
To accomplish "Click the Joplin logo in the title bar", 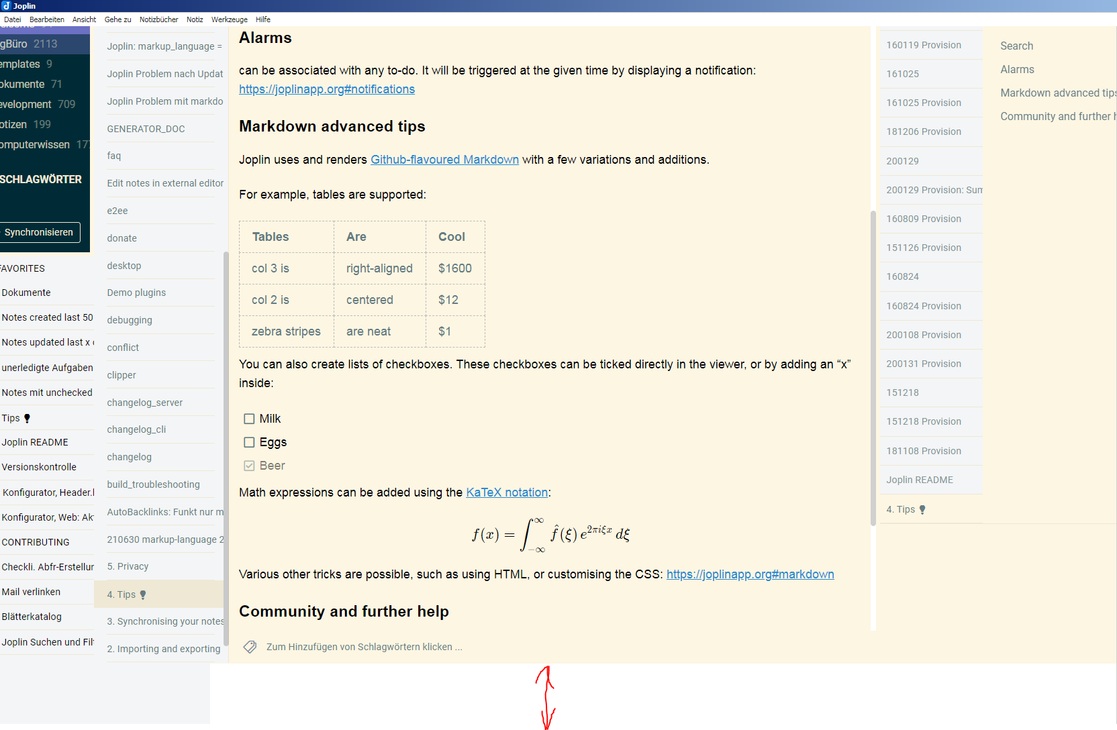I will click(5, 5).
